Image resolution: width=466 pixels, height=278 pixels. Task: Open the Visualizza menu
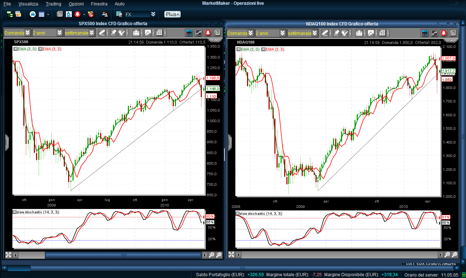[x=28, y=4]
